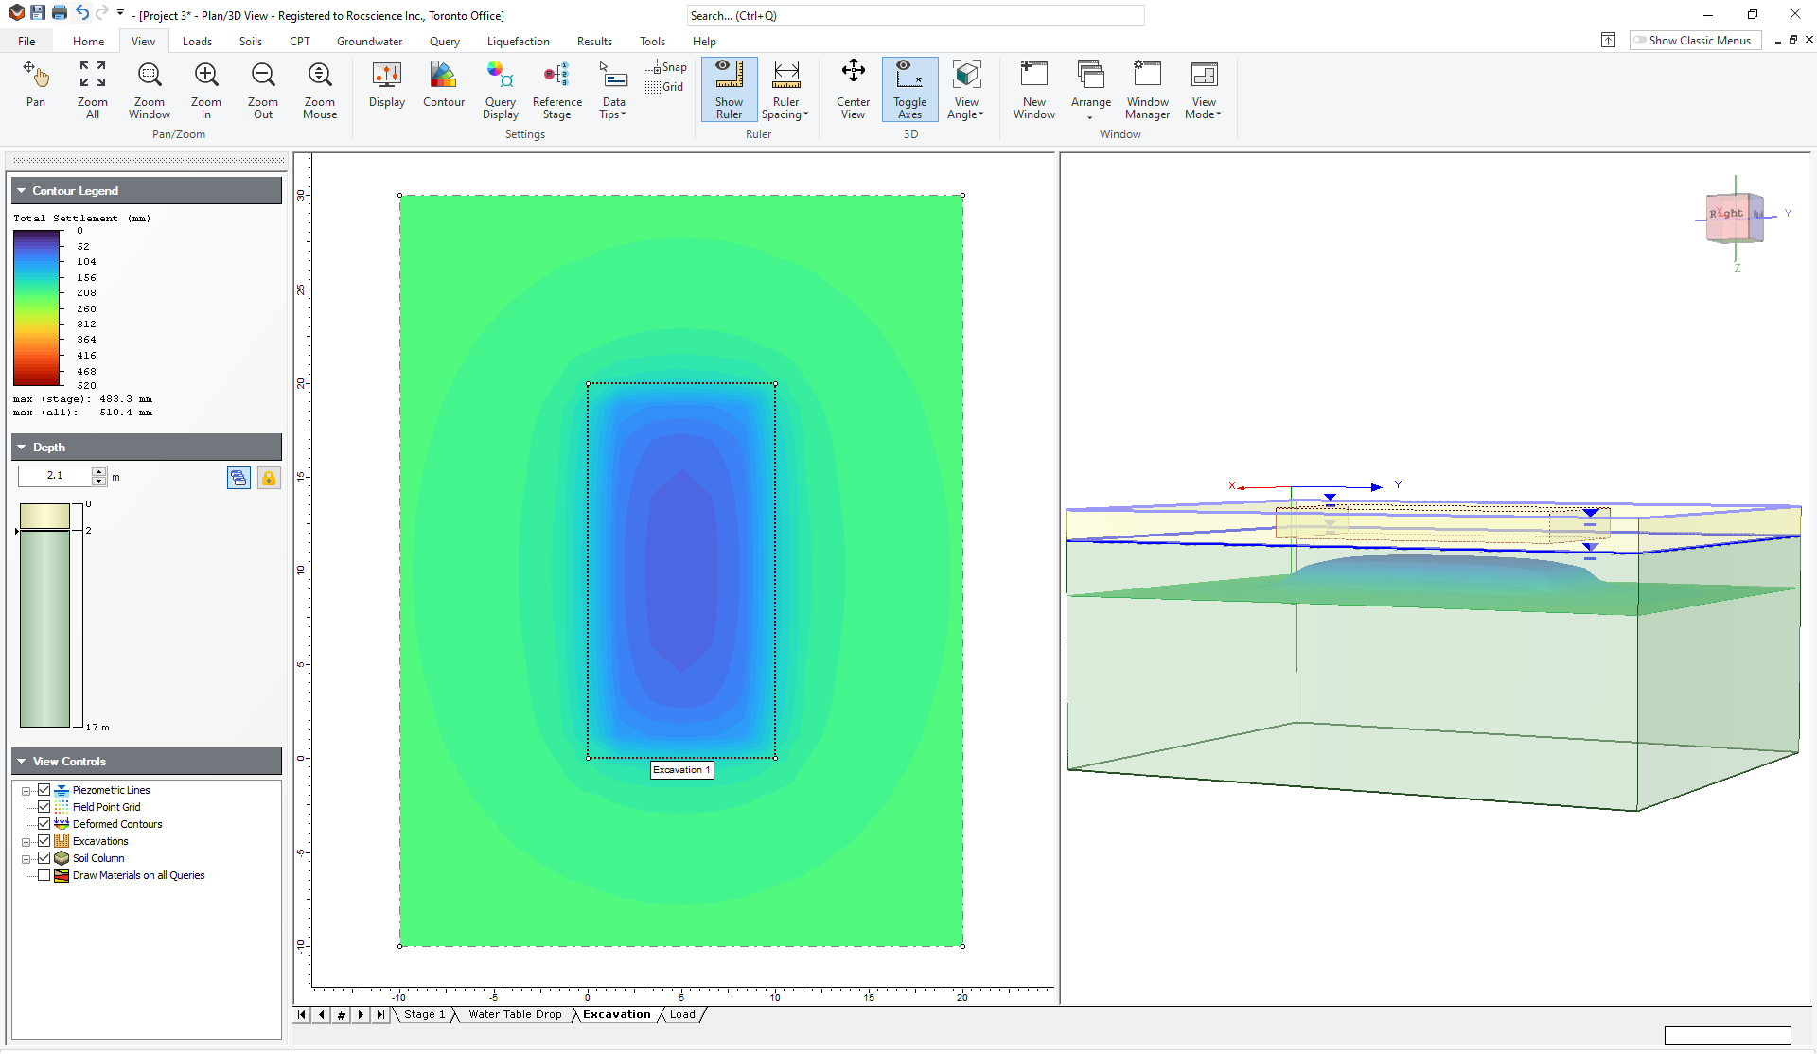Create a New Window
This screenshot has width=1817, height=1054.
(1033, 90)
